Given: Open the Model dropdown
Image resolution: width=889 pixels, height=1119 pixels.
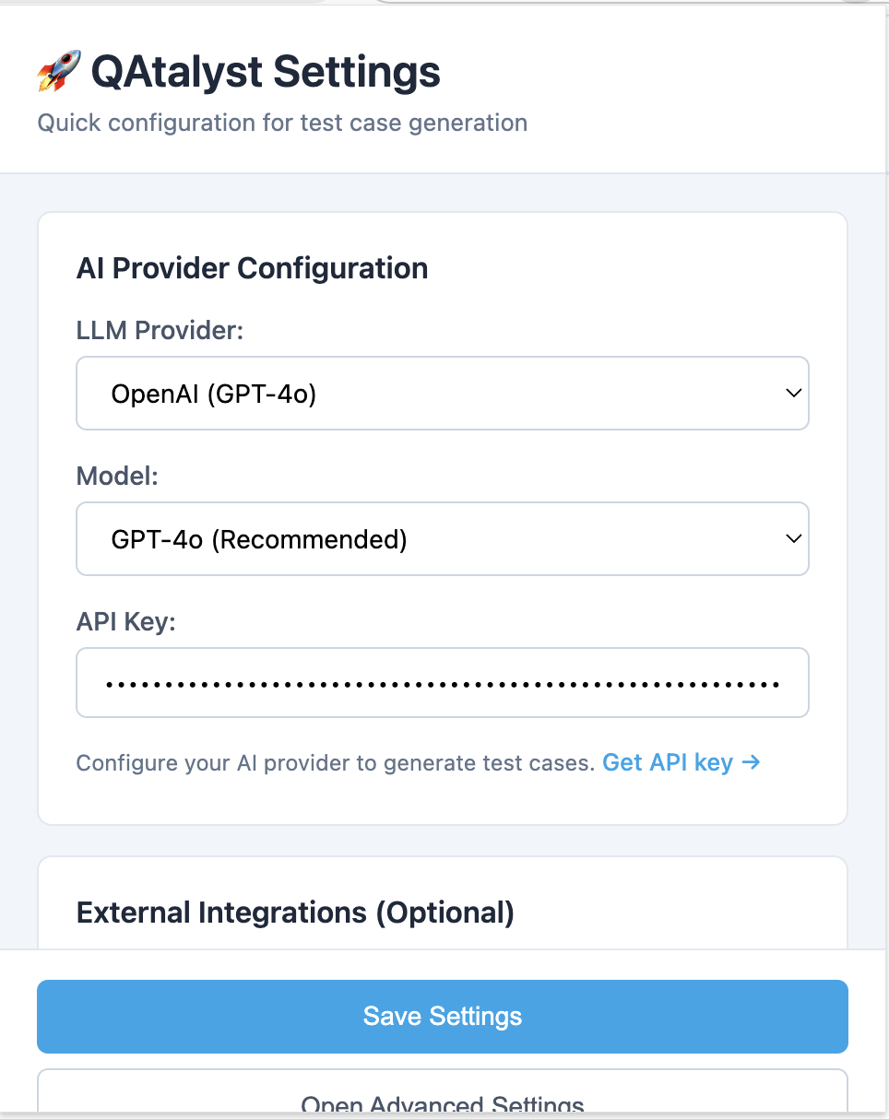Looking at the screenshot, I should coord(443,539).
